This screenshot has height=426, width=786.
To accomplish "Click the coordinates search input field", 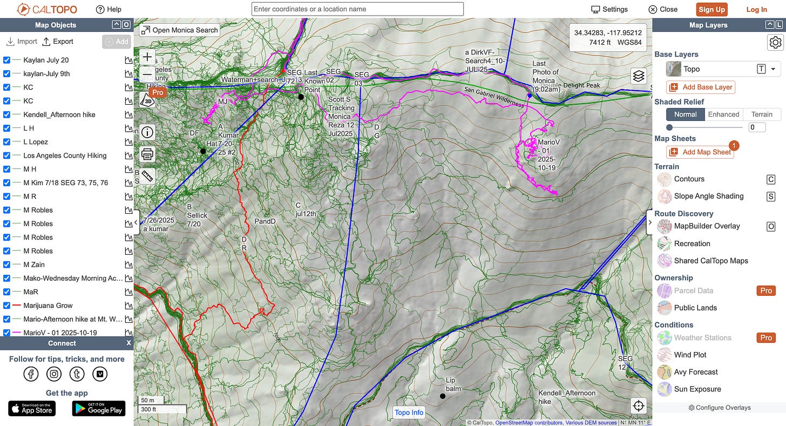I will point(357,9).
